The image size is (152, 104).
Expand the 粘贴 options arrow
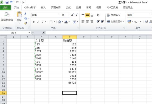(x=19, y=23)
